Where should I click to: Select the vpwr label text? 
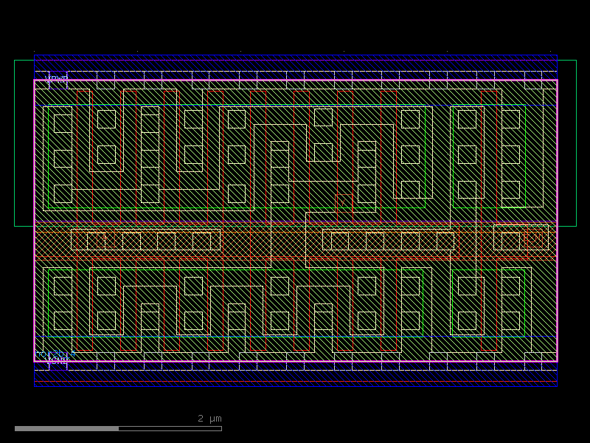tap(56, 78)
